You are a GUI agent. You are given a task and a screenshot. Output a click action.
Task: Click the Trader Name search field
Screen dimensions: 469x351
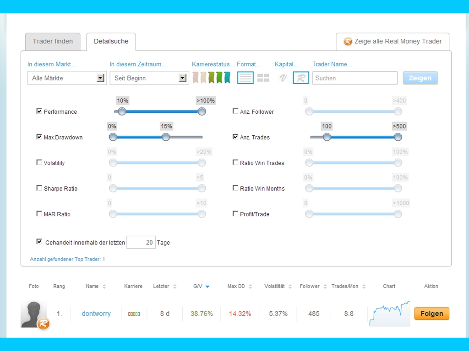click(354, 78)
